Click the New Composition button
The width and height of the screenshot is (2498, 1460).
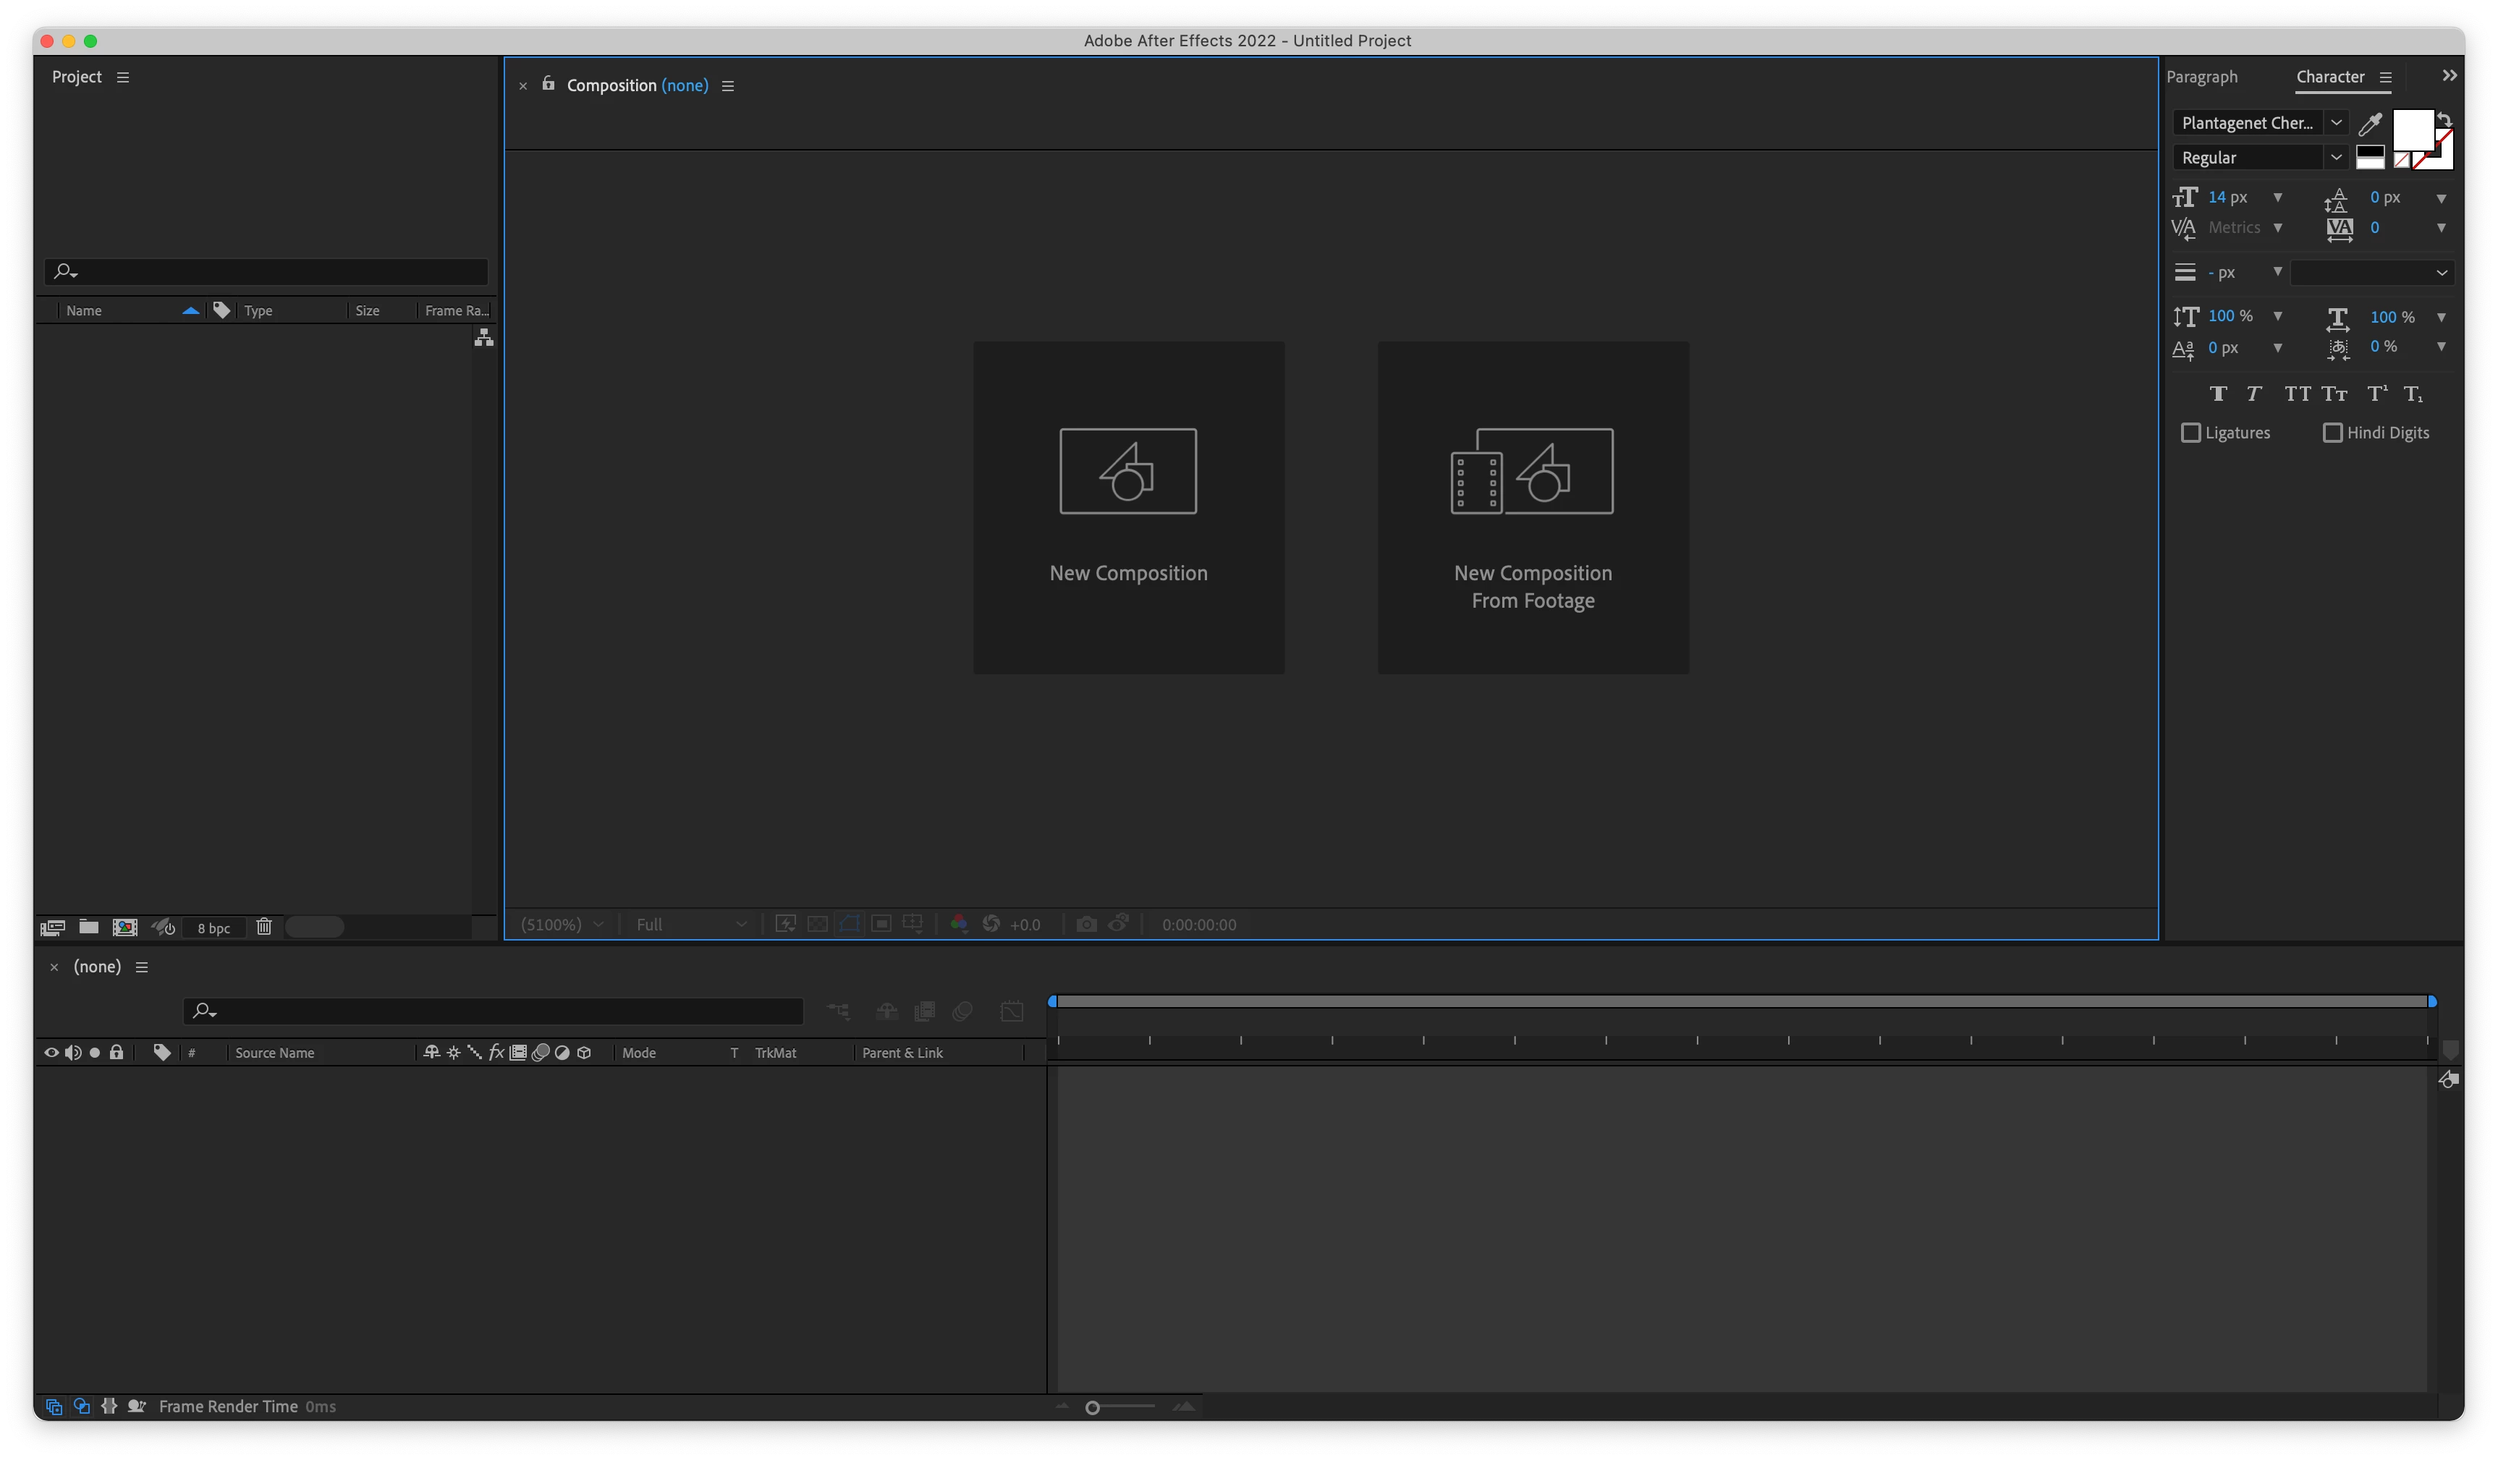1128,507
